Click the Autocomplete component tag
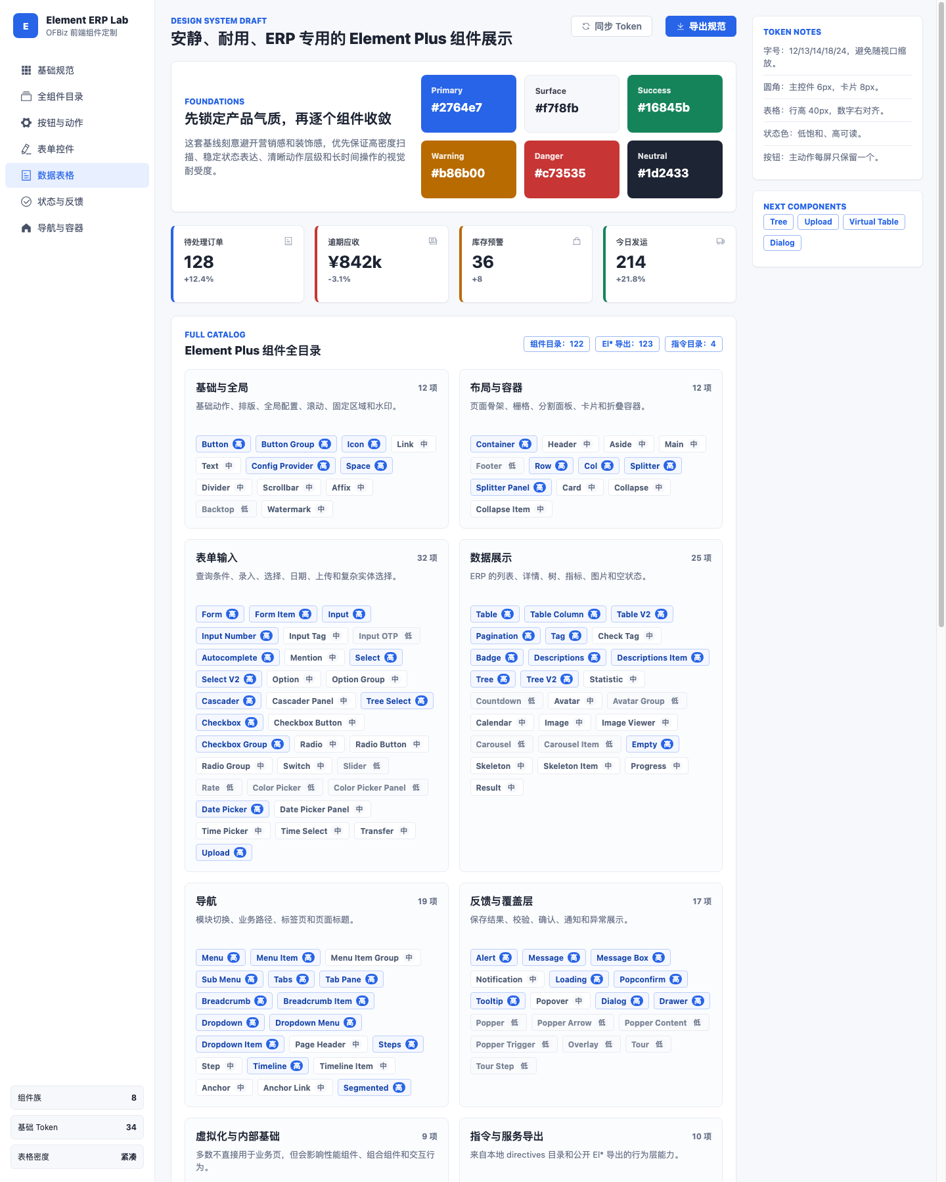This screenshot has height=1182, width=946. (238, 657)
